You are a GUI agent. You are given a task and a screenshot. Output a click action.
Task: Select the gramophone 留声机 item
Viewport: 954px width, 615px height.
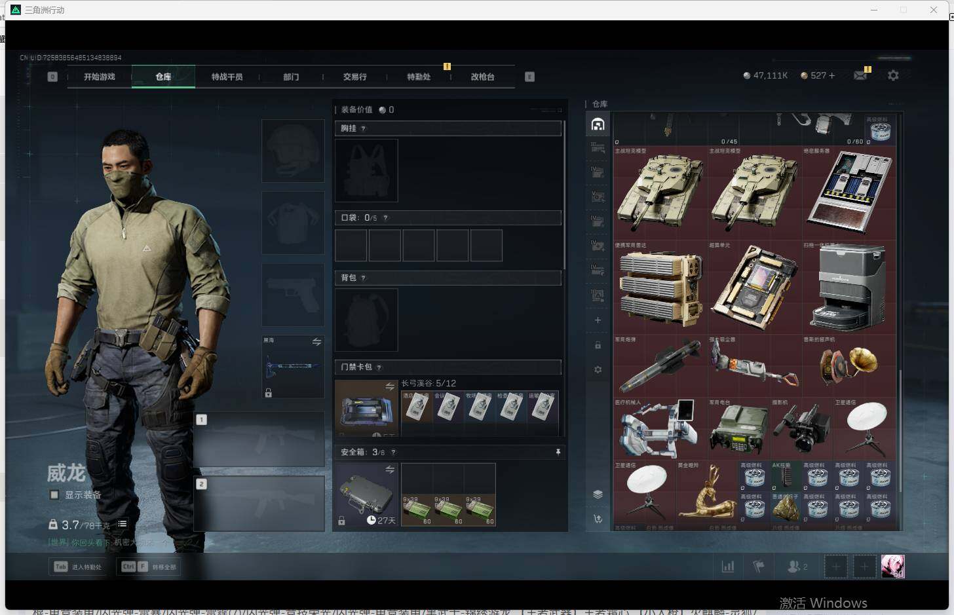coord(849,365)
